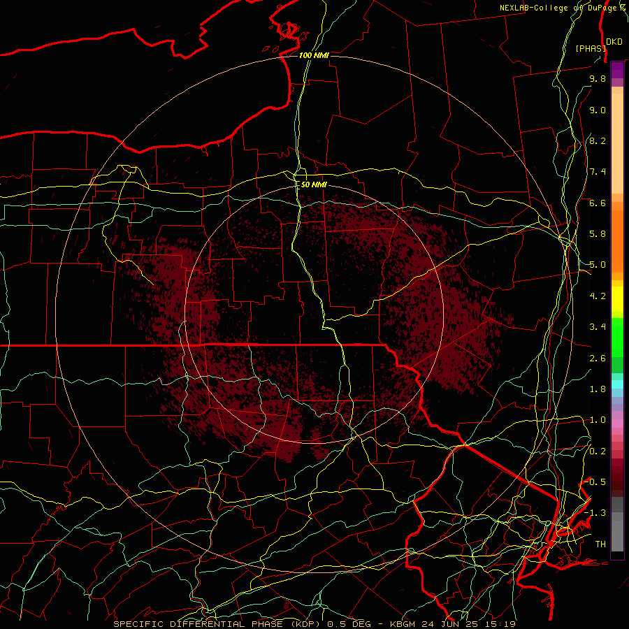Click the 100 NMI range ring label
This screenshot has height=629, width=629.
point(314,55)
